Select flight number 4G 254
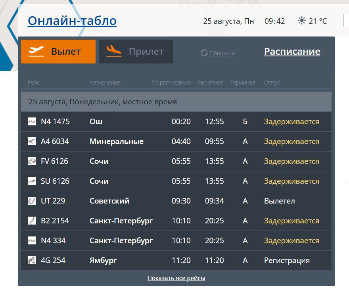The height and width of the screenshot is (292, 349). coord(53,260)
